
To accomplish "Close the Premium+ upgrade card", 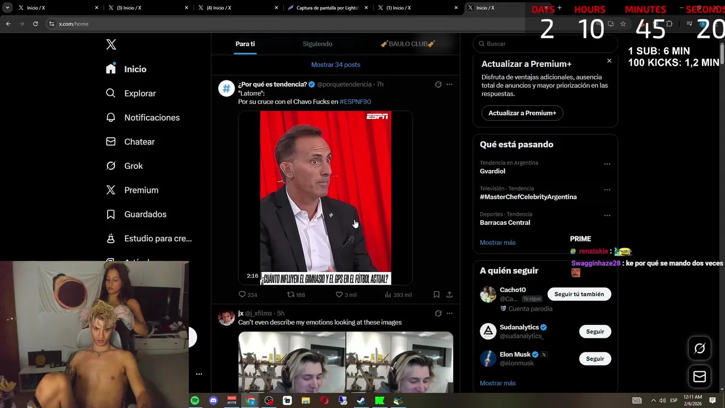I will click(609, 61).
